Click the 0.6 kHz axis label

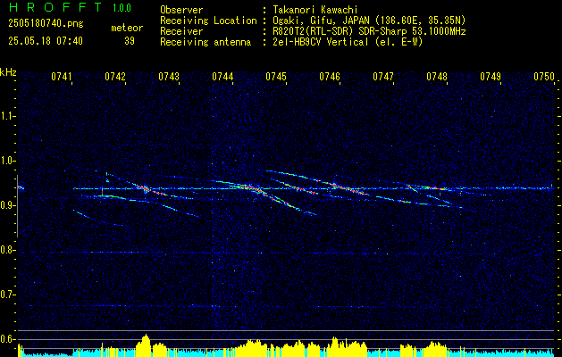coord(7,339)
